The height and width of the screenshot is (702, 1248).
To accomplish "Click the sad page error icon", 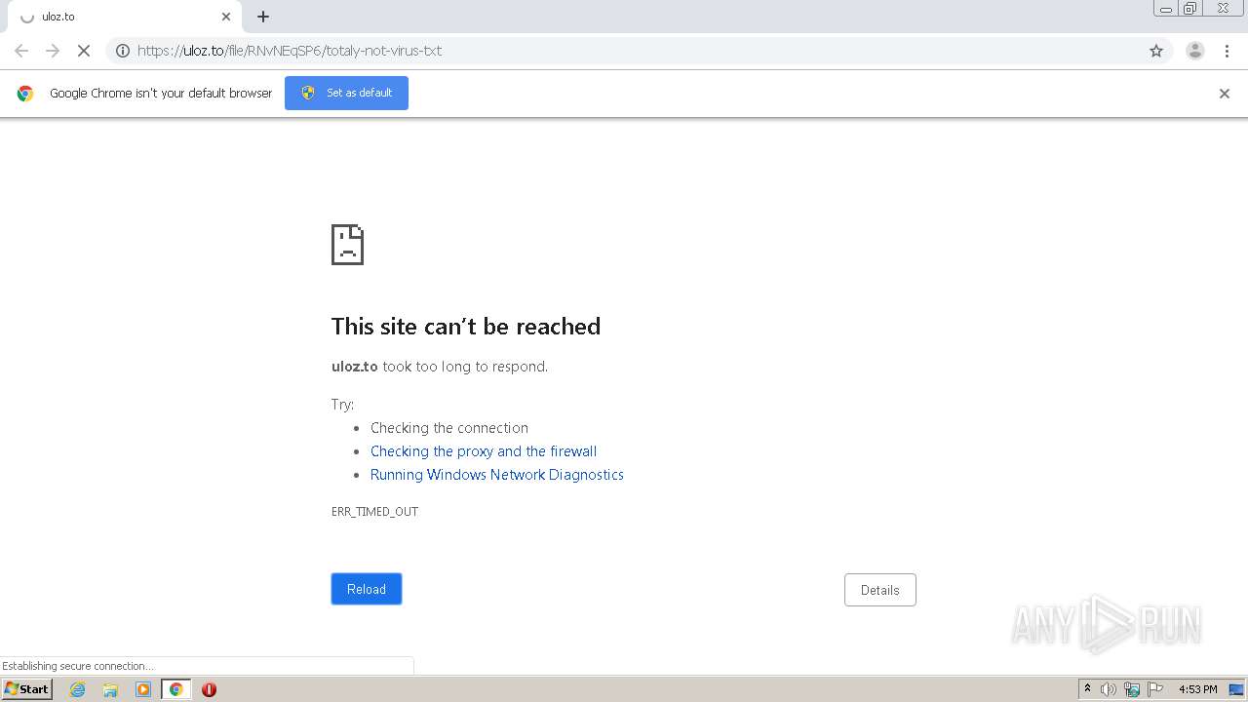I will 347,245.
